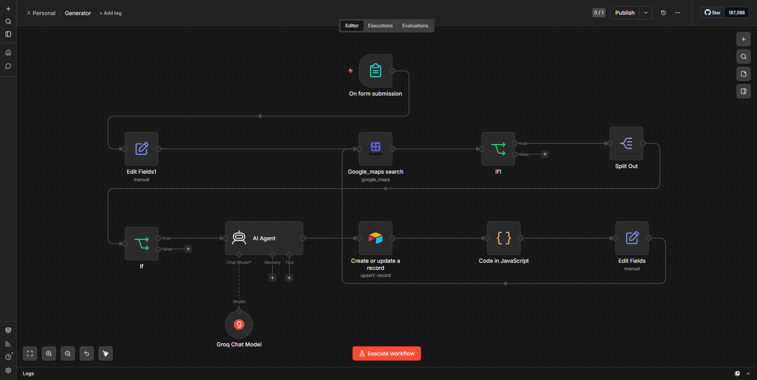
Task: Click the Publish button
Action: pyautogui.click(x=625, y=13)
